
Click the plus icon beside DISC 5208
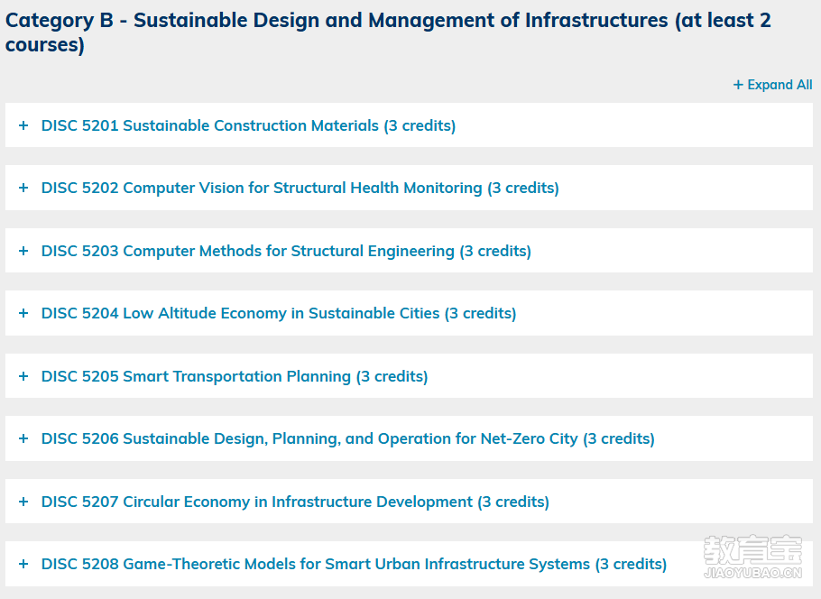pos(23,564)
